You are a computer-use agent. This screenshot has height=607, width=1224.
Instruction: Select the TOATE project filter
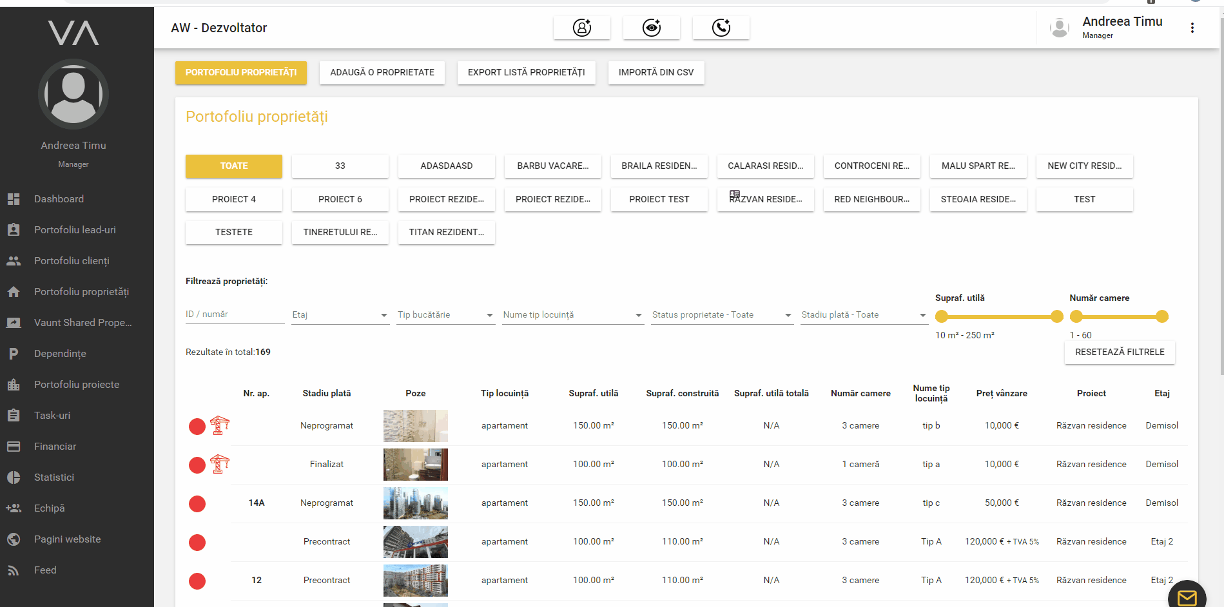pos(234,166)
